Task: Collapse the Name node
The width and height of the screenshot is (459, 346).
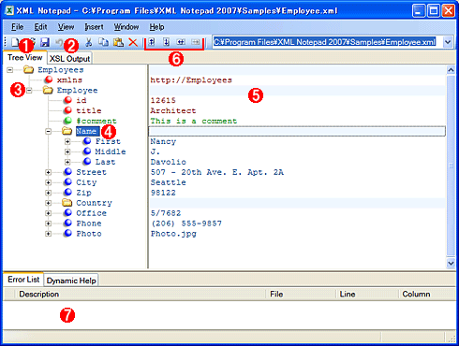Action: pyautogui.click(x=48, y=131)
